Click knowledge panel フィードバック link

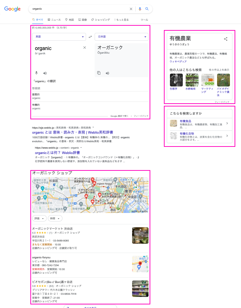(x=222, y=102)
